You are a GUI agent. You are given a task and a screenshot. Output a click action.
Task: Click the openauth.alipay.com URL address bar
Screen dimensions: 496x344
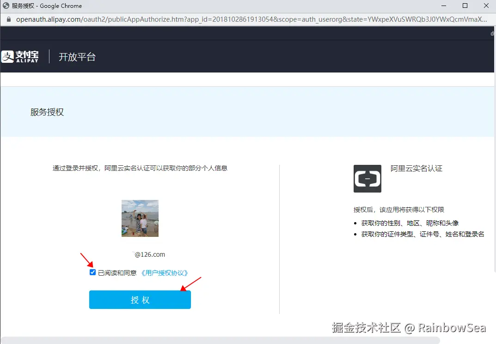click(x=251, y=19)
